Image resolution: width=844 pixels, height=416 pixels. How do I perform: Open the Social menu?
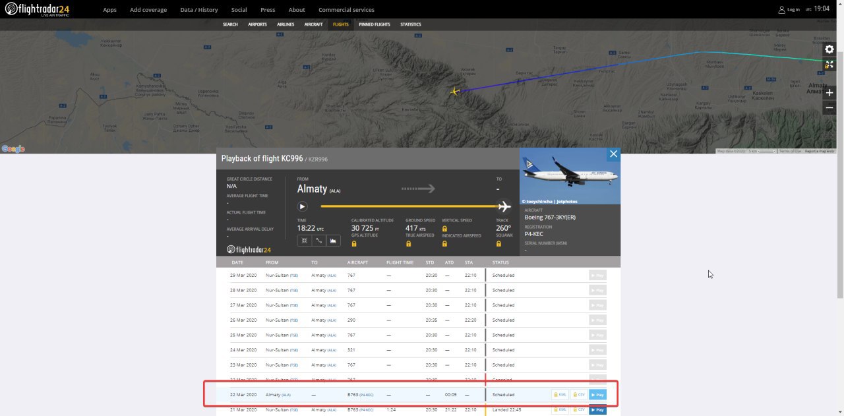pyautogui.click(x=239, y=10)
